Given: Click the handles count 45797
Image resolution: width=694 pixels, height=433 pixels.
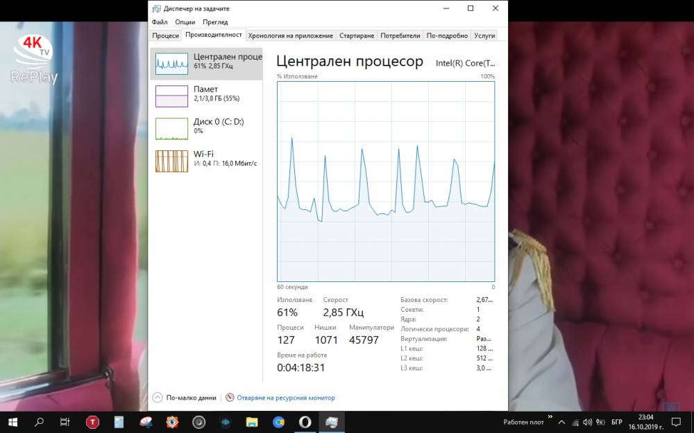Looking at the screenshot, I should tap(364, 339).
